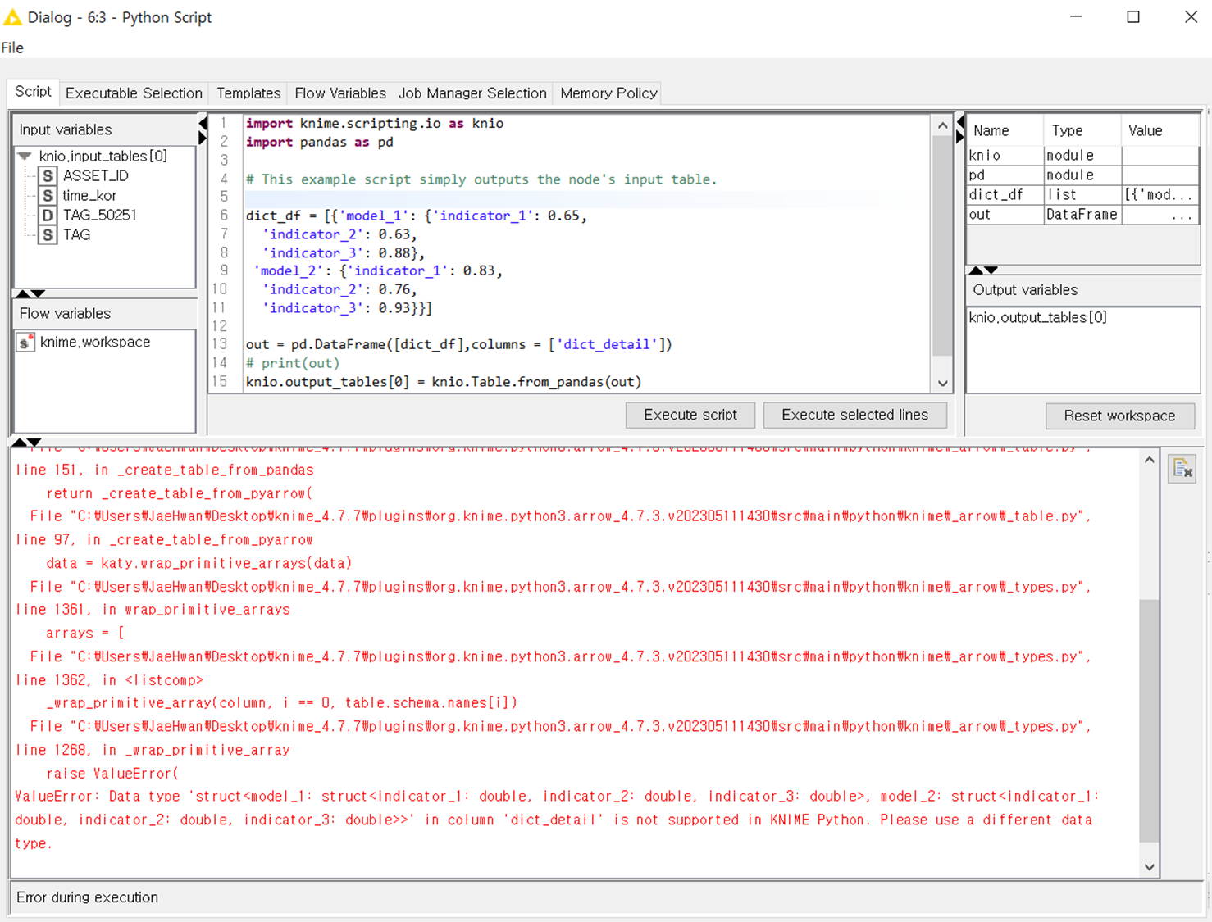1212x922 pixels.
Task: Click left-pointing collapse arrow beside Input variables
Action: pyautogui.click(x=203, y=124)
